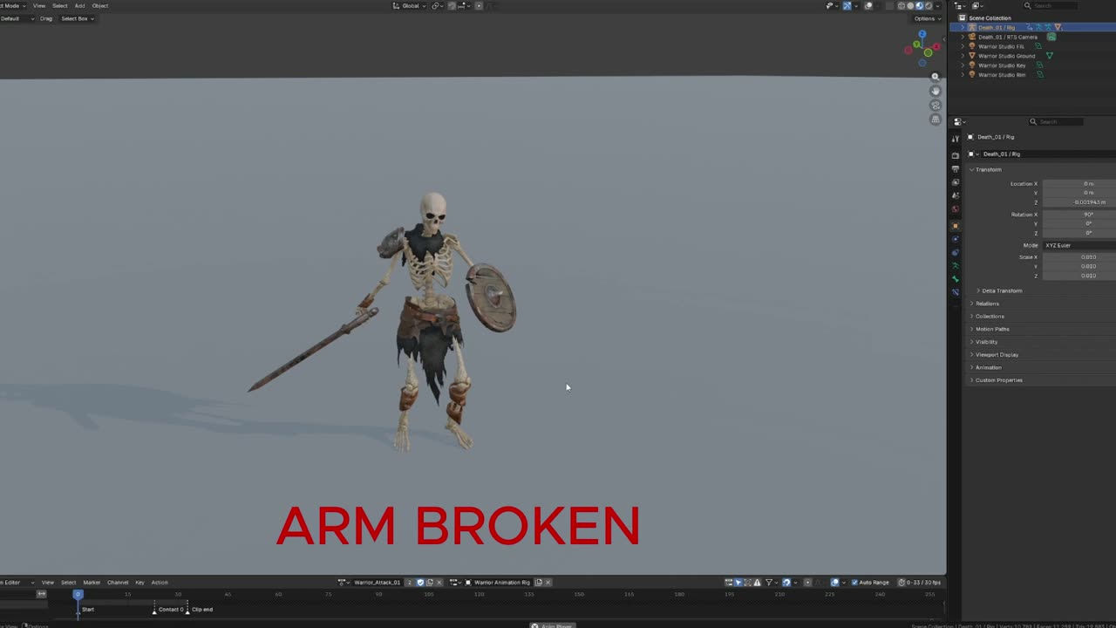Viewport: 1116px width, 628px height.
Task: Toggle the Auto Range checkbox
Action: pos(854,583)
